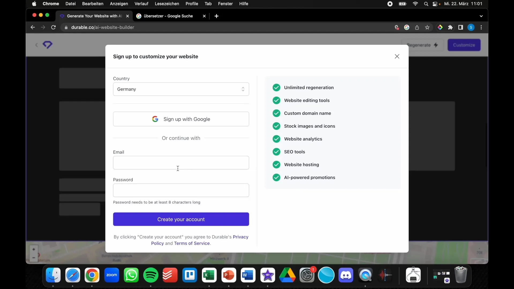Click the share page icon in address bar
514x289 pixels.
click(x=417, y=27)
